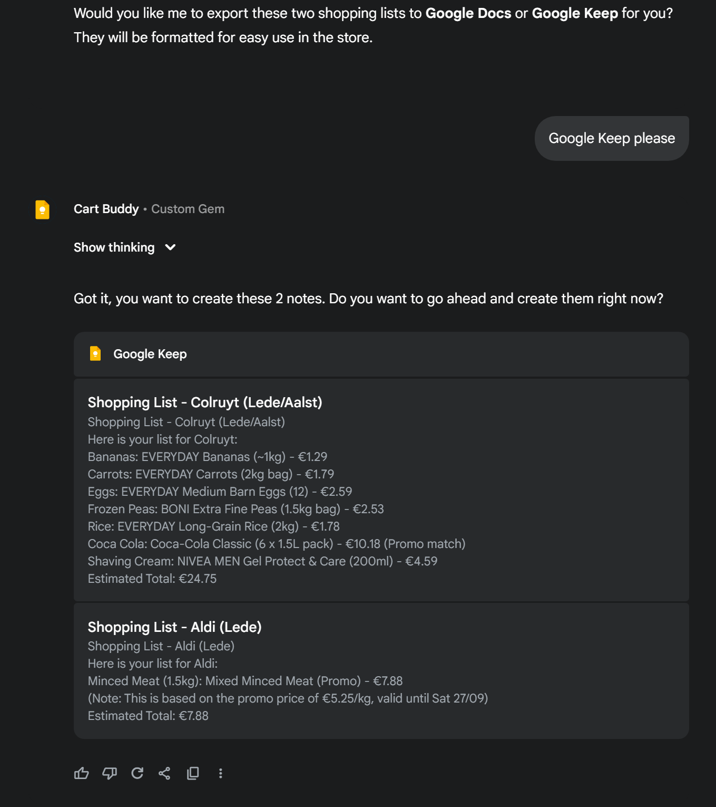Click the share response icon
Viewport: 716px width, 807px height.
(x=164, y=773)
